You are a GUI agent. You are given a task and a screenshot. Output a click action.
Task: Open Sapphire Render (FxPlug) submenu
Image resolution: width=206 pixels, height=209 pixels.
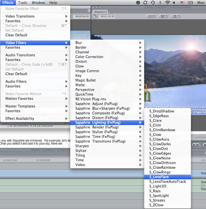pos(107,127)
